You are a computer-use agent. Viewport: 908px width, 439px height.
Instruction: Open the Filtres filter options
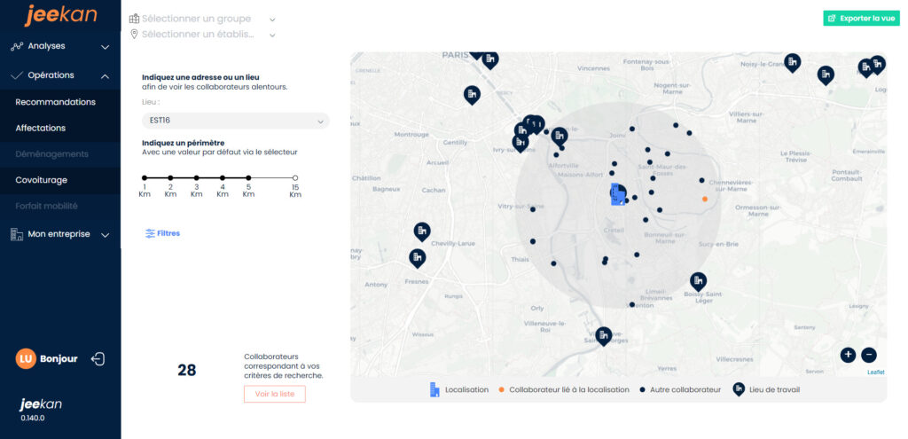[x=163, y=233]
